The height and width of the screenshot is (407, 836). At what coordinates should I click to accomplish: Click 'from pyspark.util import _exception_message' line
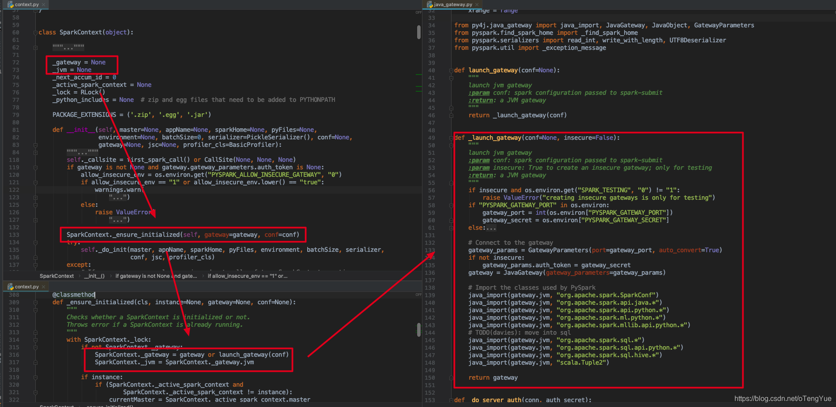pos(530,48)
